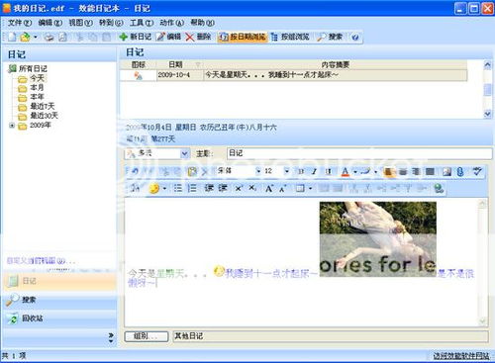Expand the 2009年 tree node

click(12, 126)
